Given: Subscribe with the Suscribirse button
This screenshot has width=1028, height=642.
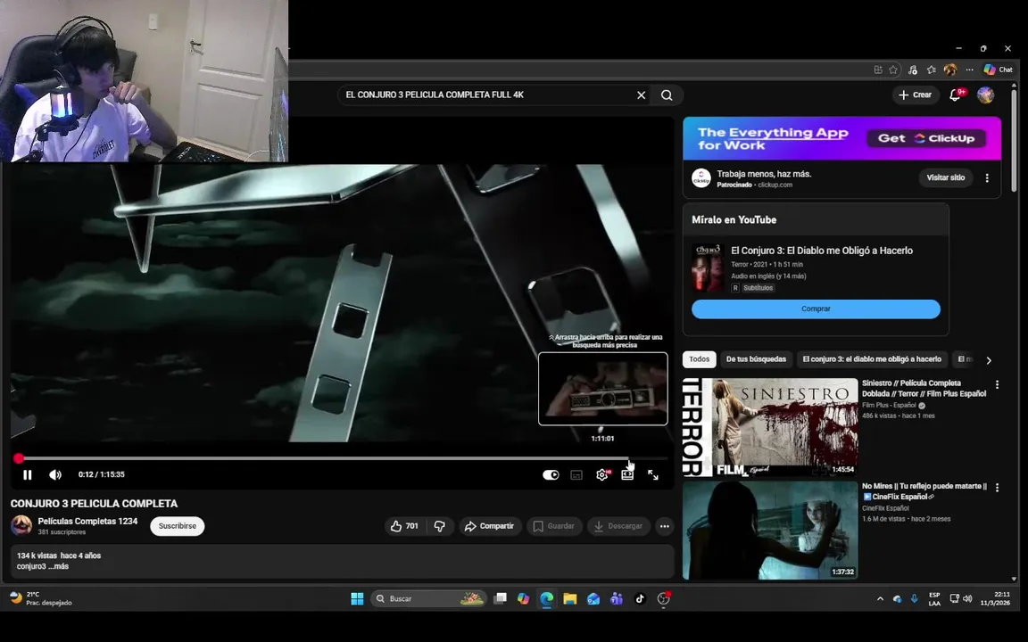Looking at the screenshot, I should point(177,526).
